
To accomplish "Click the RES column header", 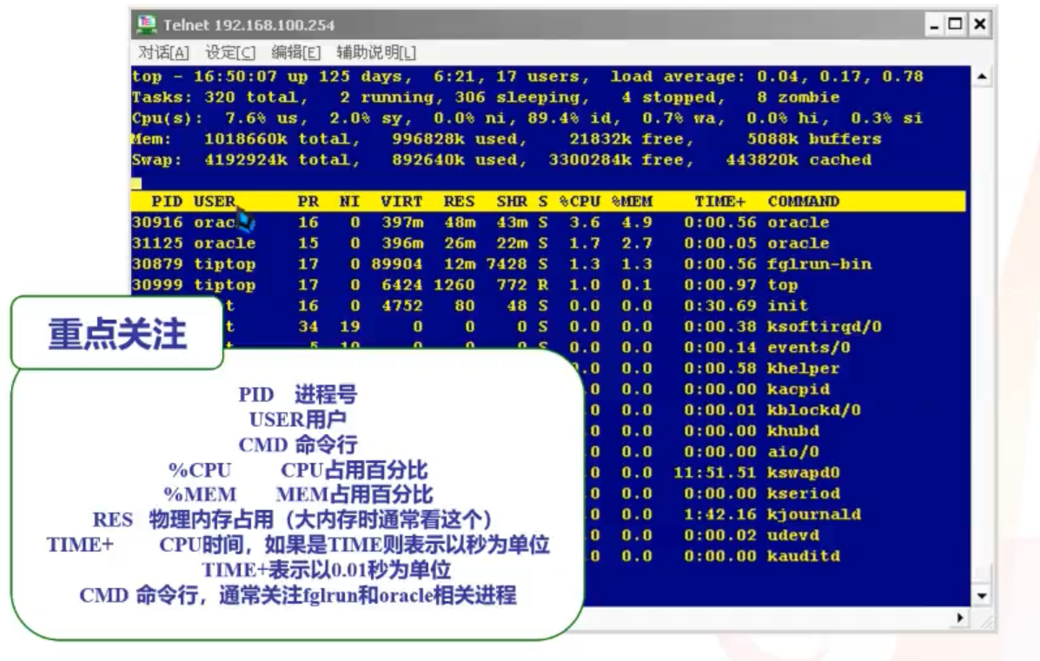I will click(x=459, y=202).
